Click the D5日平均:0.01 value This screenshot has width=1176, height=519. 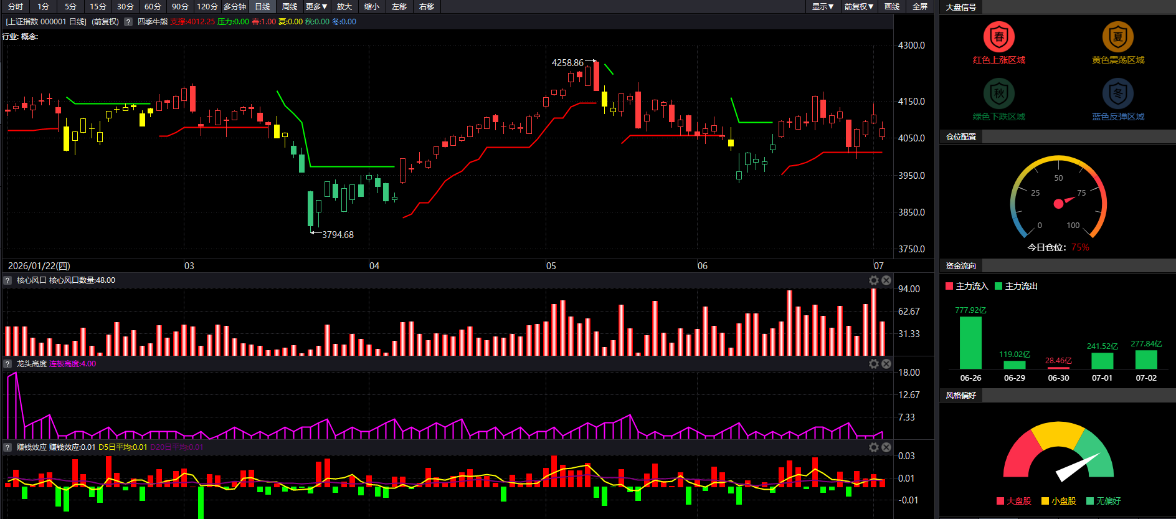point(123,447)
